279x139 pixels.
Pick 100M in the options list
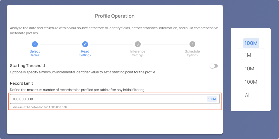click(x=251, y=82)
